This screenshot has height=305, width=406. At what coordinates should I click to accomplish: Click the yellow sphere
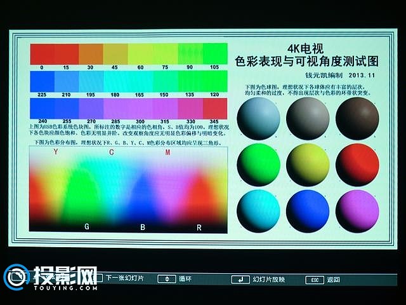(x=308, y=165)
